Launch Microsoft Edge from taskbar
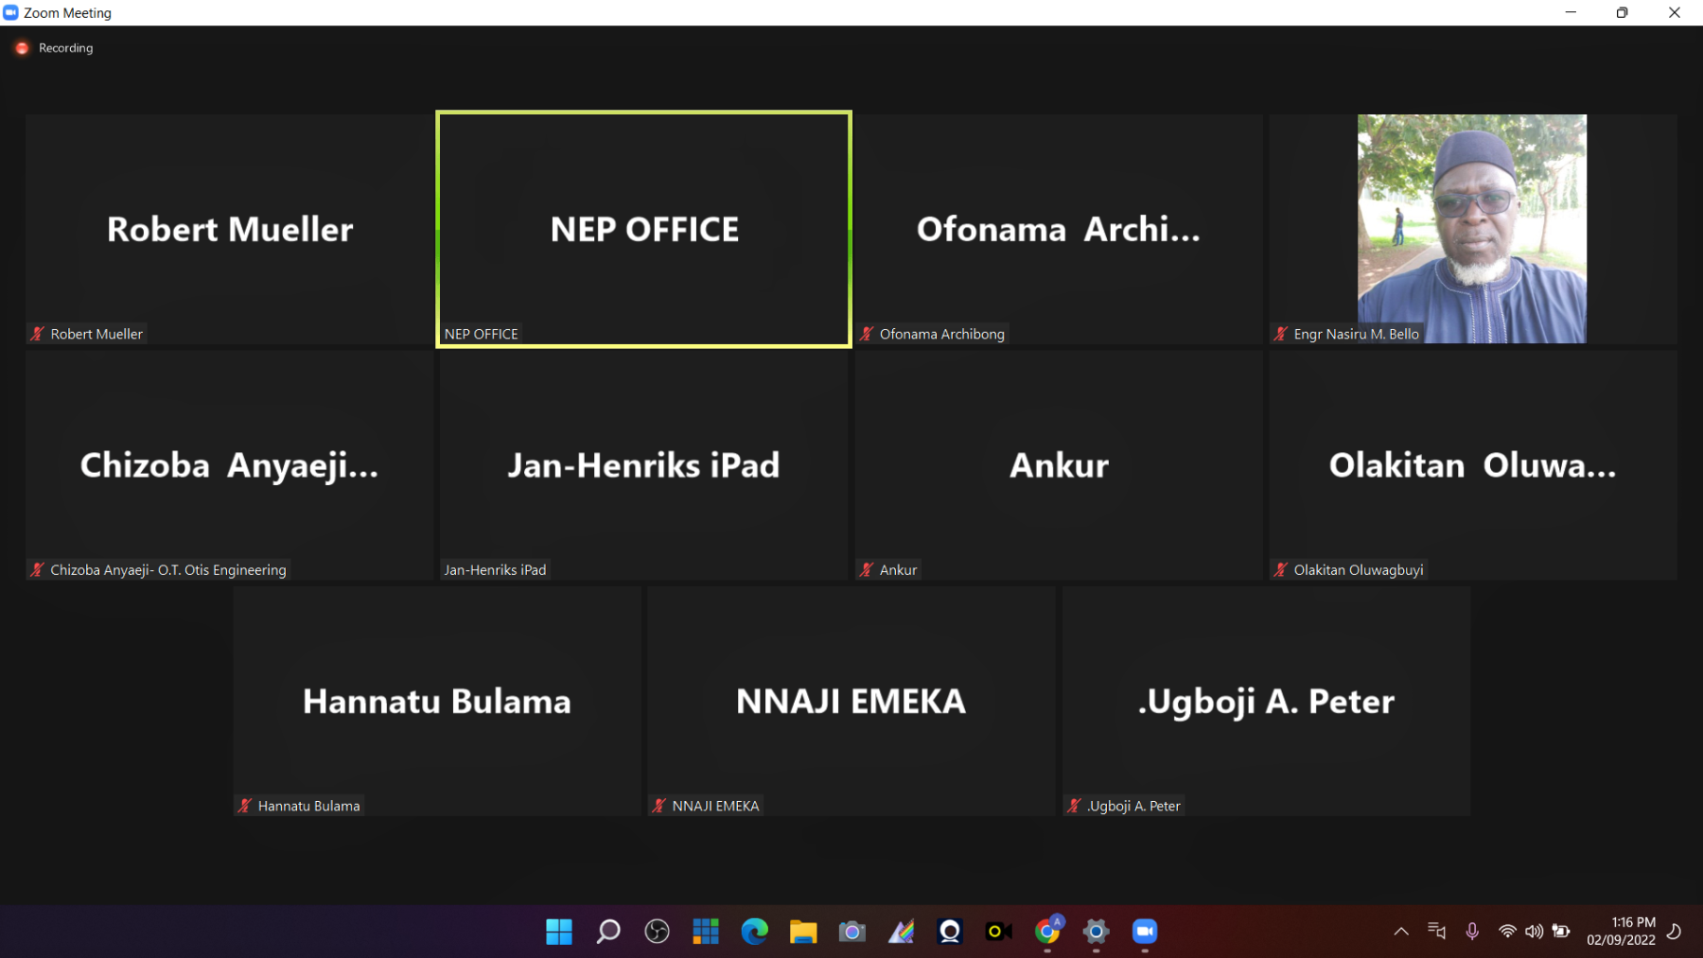The height and width of the screenshot is (958, 1703). [754, 932]
